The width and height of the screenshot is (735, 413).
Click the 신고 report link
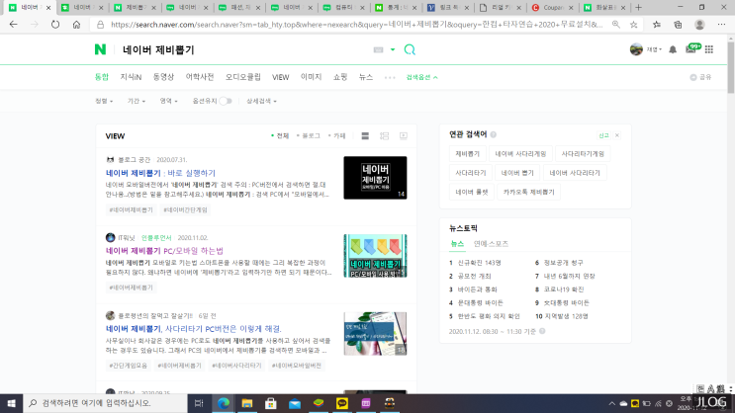pyautogui.click(x=603, y=135)
